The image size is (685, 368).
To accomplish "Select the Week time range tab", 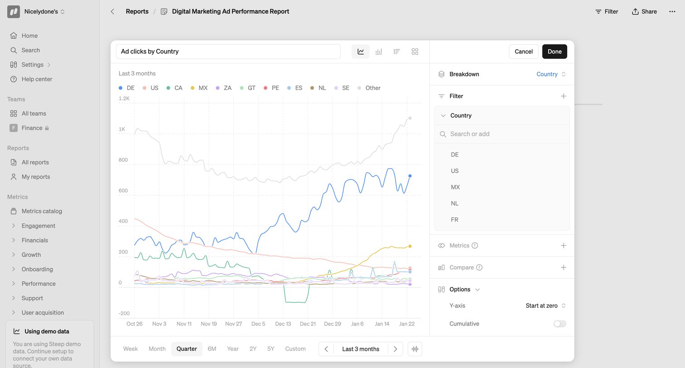I will 130,349.
